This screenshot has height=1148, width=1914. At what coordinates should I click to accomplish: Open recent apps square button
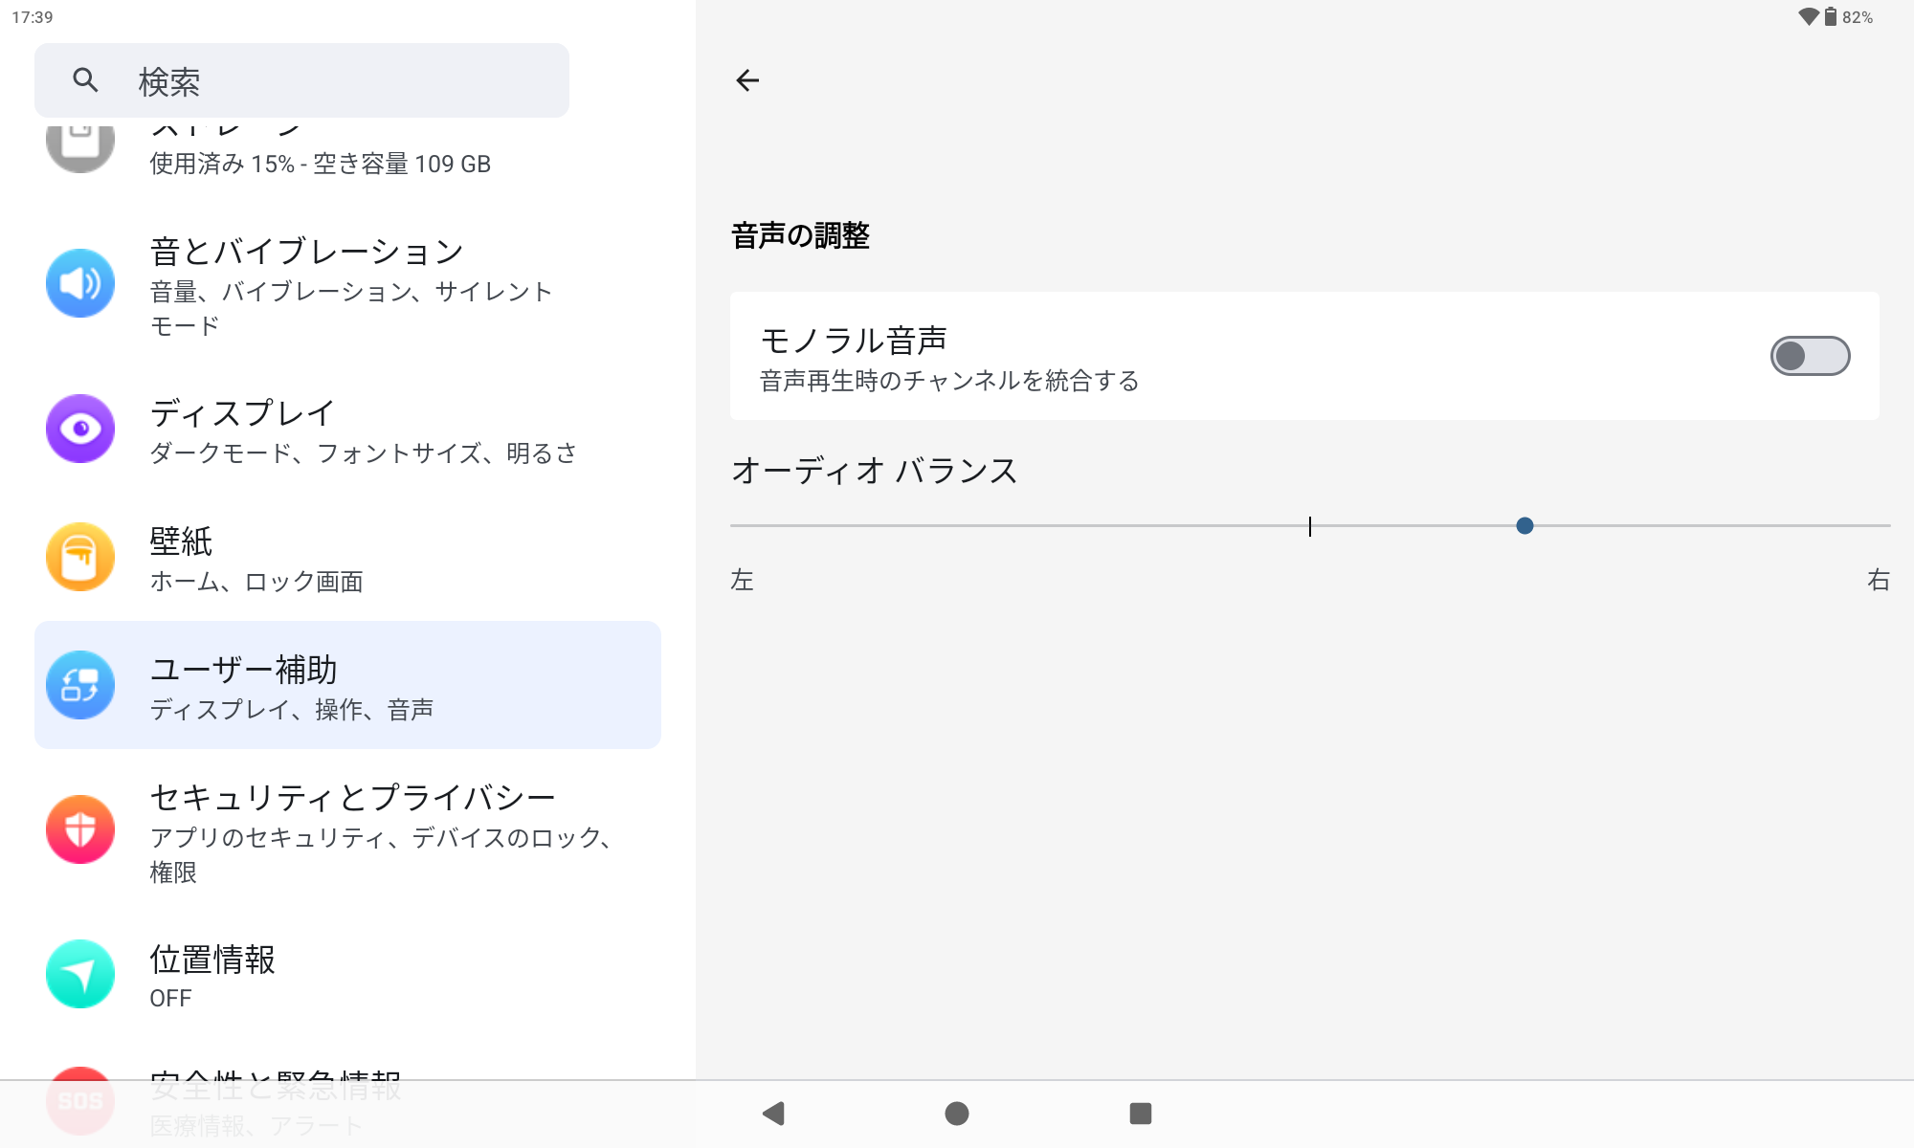[1140, 1114]
